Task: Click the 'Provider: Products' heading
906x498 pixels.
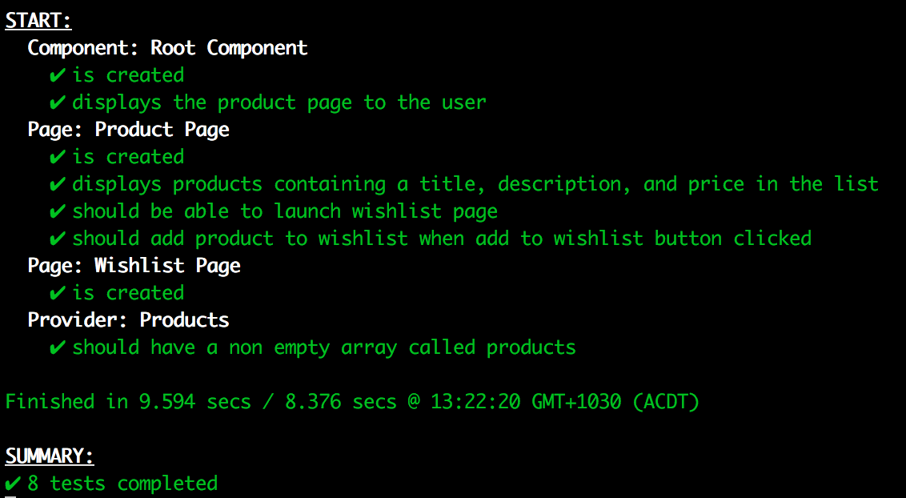Action: coord(128,320)
